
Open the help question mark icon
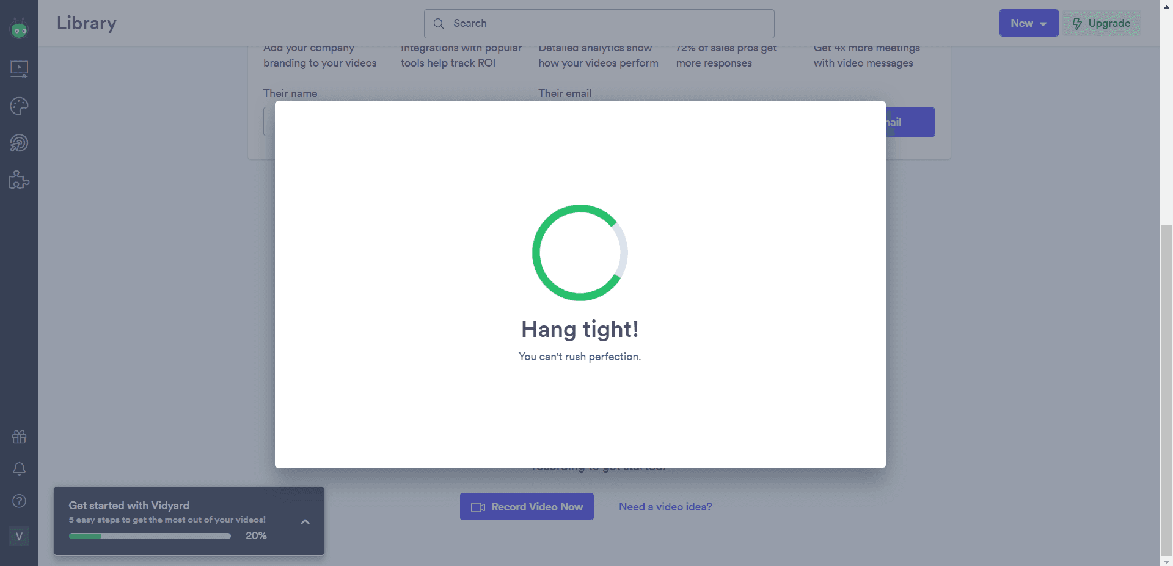click(x=19, y=501)
